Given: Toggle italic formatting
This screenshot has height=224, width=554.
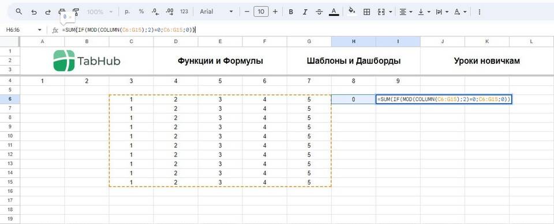Looking at the screenshot, I should [x=305, y=12].
